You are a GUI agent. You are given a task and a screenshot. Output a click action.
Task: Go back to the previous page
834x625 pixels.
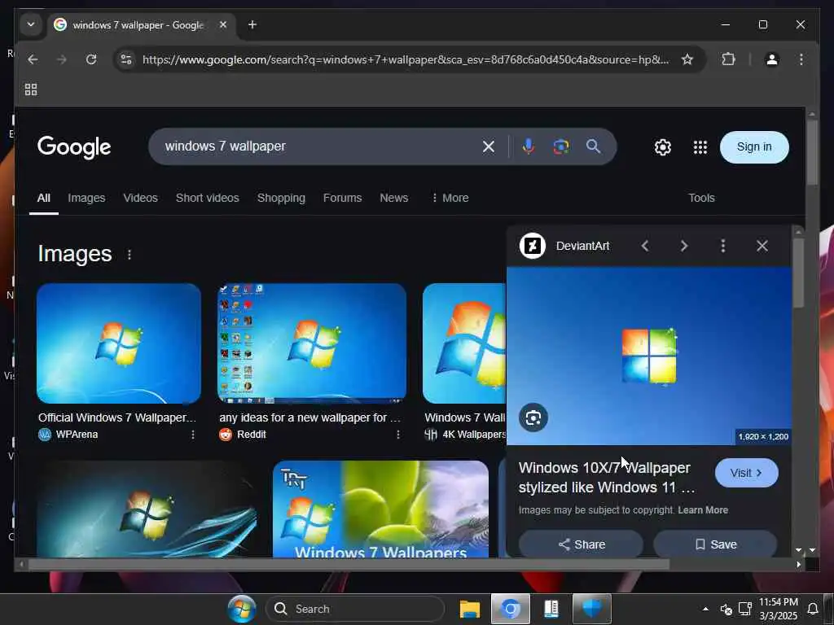(33, 59)
